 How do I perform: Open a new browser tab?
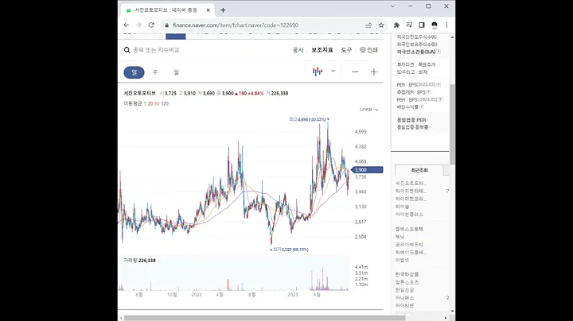pos(223,10)
